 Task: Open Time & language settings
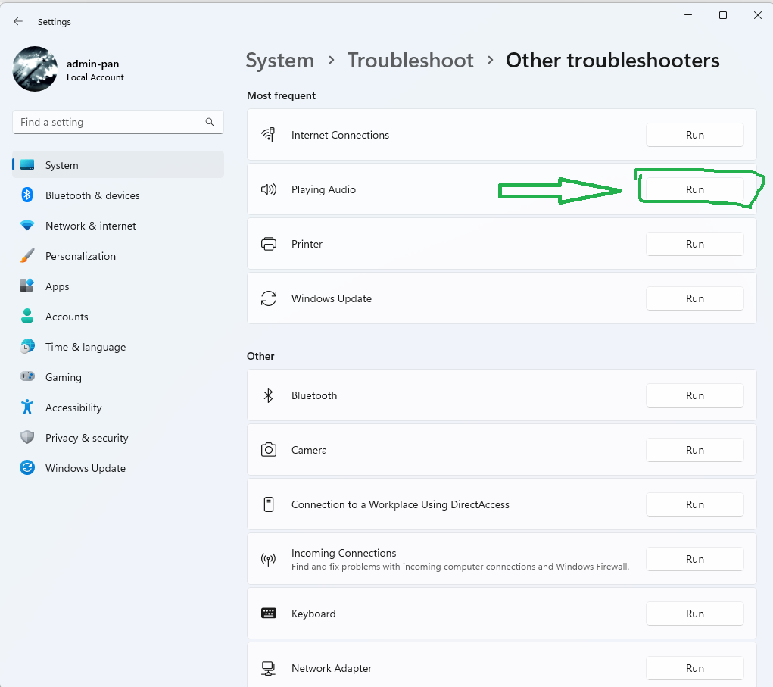(118, 347)
